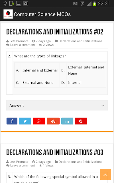Open Lets Promote author link under #02
The width and height of the screenshot is (114, 183).
pyautogui.click(x=19, y=41)
